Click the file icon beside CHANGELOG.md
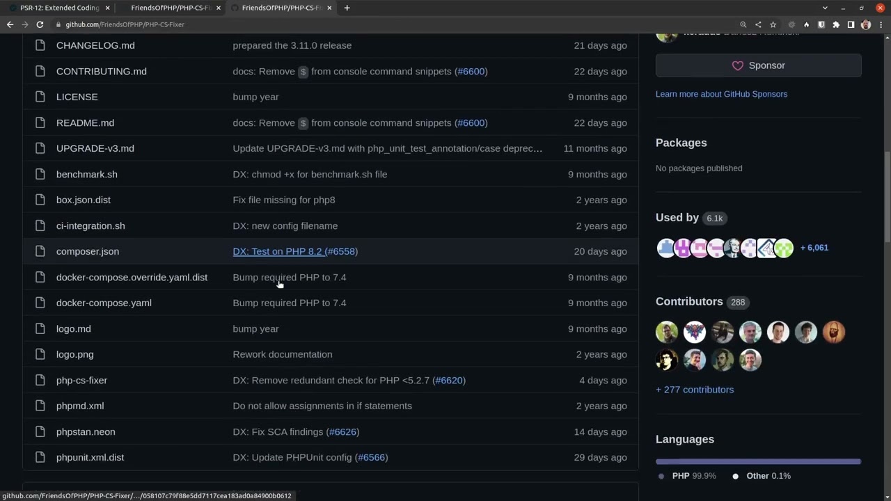Viewport: 891px width, 501px height. tap(40, 45)
